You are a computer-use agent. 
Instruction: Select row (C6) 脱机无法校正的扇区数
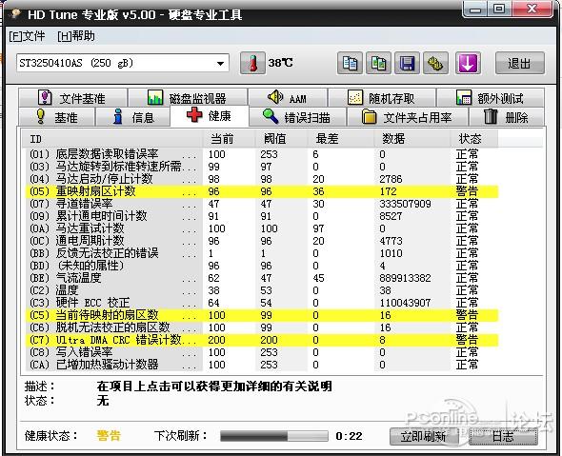262,327
